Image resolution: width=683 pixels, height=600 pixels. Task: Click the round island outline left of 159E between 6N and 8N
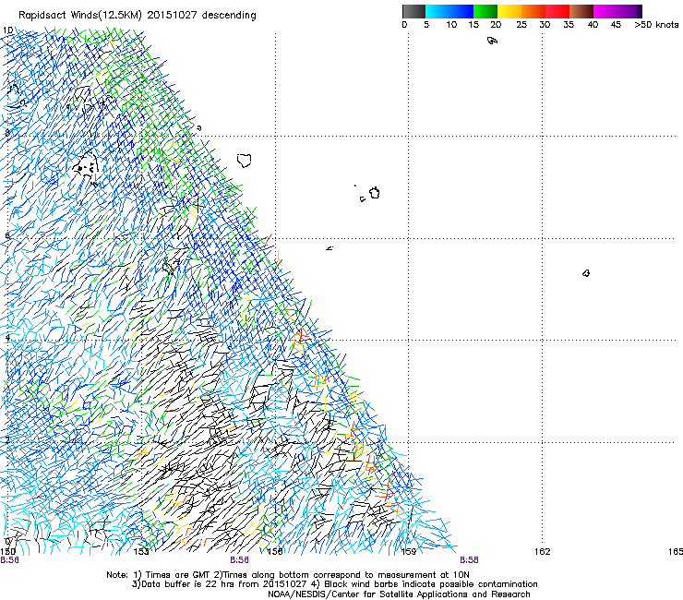click(375, 193)
